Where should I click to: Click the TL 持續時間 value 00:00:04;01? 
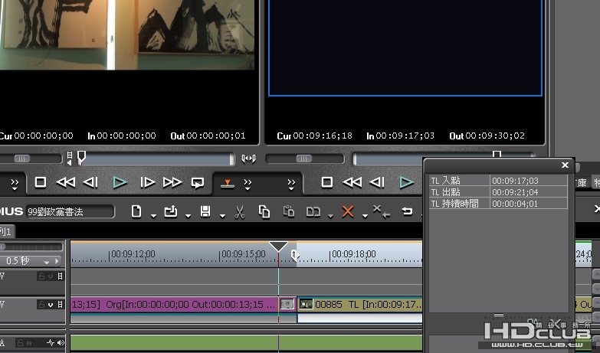coord(515,204)
